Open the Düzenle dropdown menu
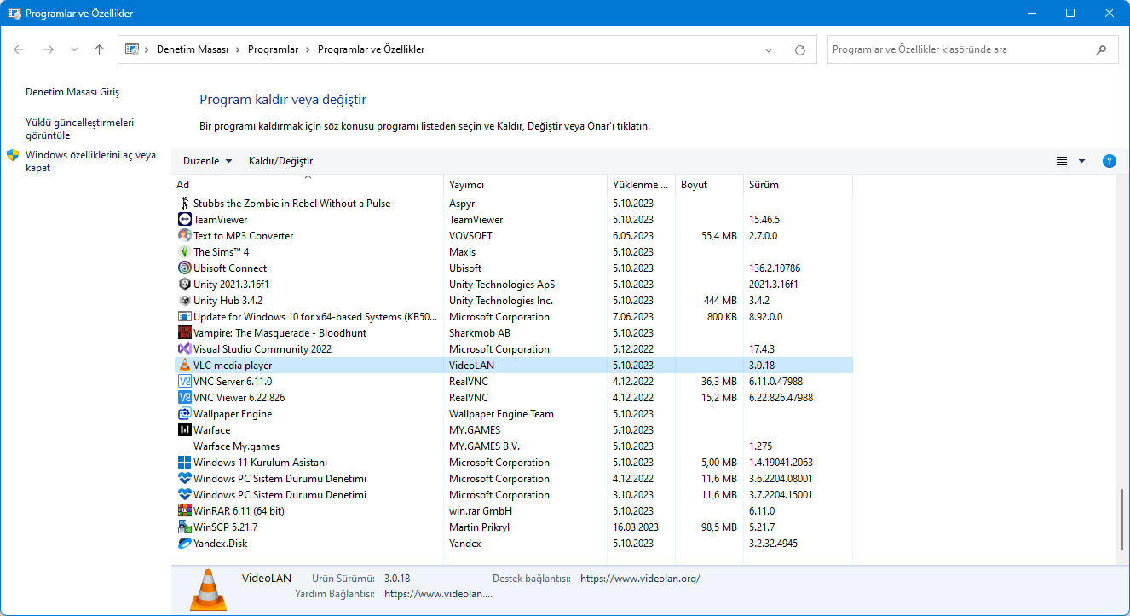The width and height of the screenshot is (1130, 616). (207, 161)
